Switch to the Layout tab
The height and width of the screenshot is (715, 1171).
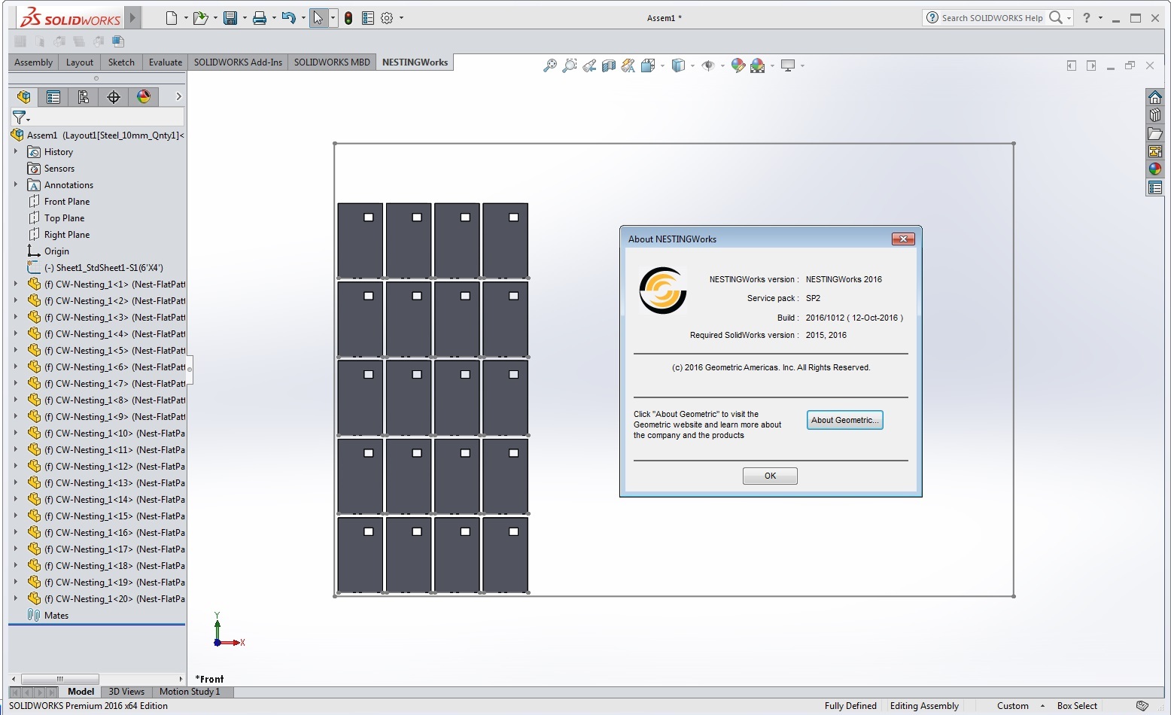80,62
